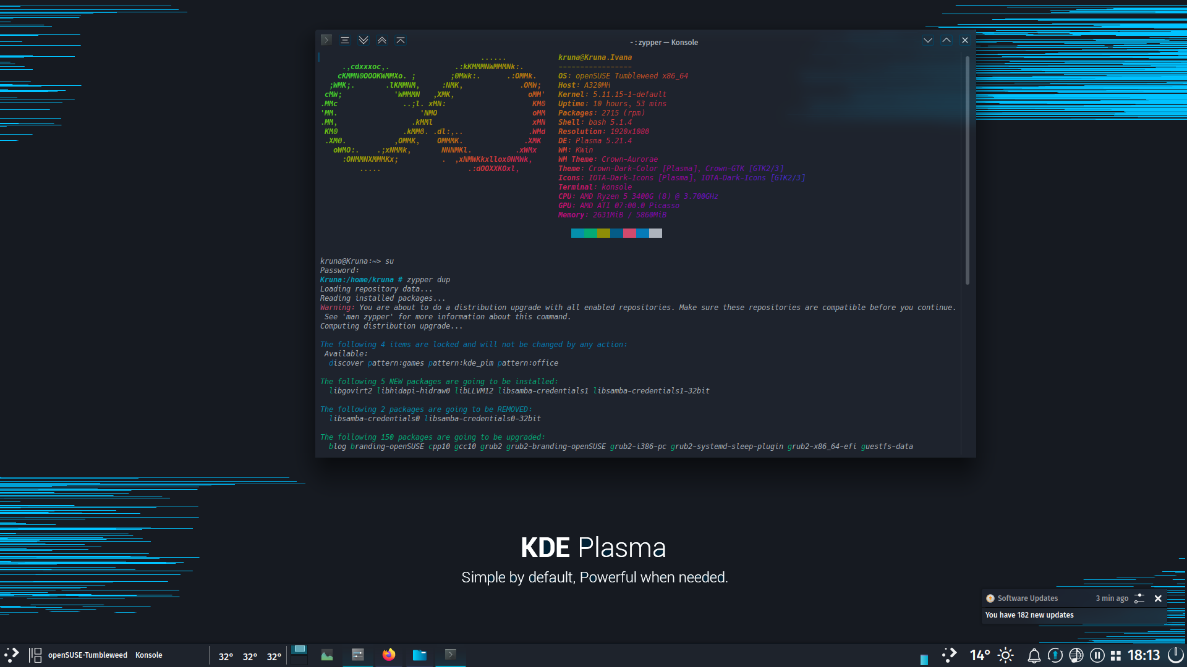Click the 'CPU: AMD Ryzen 5 3400G' line

(638, 196)
